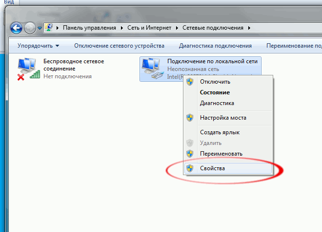Image resolution: width=322 pixels, height=232 pixels.
Task: Click grey shield icon beside Удалить
Action: click(x=190, y=143)
